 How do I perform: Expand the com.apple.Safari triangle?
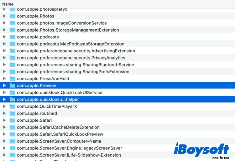point(4,120)
